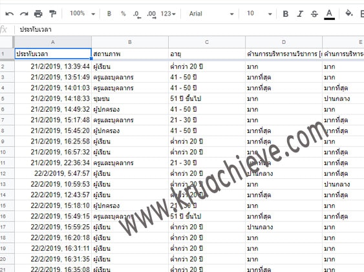Click cell '22/2/2019, 5:47:57'

tap(53, 173)
